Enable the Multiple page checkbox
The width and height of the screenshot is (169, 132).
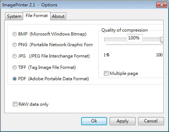106,73
